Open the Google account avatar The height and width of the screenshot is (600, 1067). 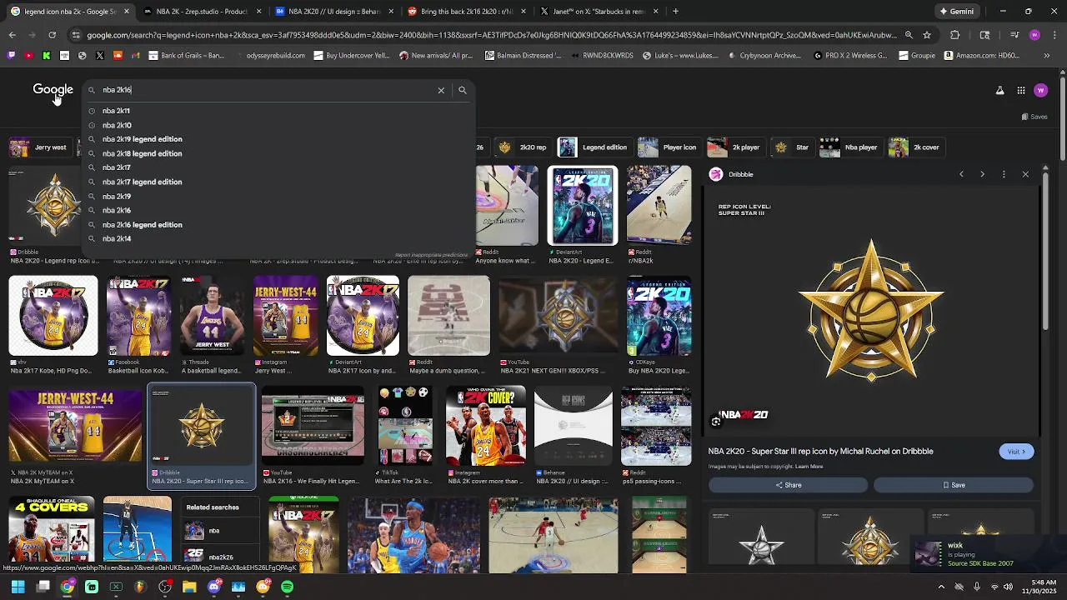[x=1040, y=90]
